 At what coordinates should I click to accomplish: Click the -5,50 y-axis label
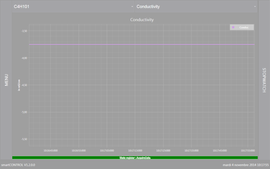point(24,139)
